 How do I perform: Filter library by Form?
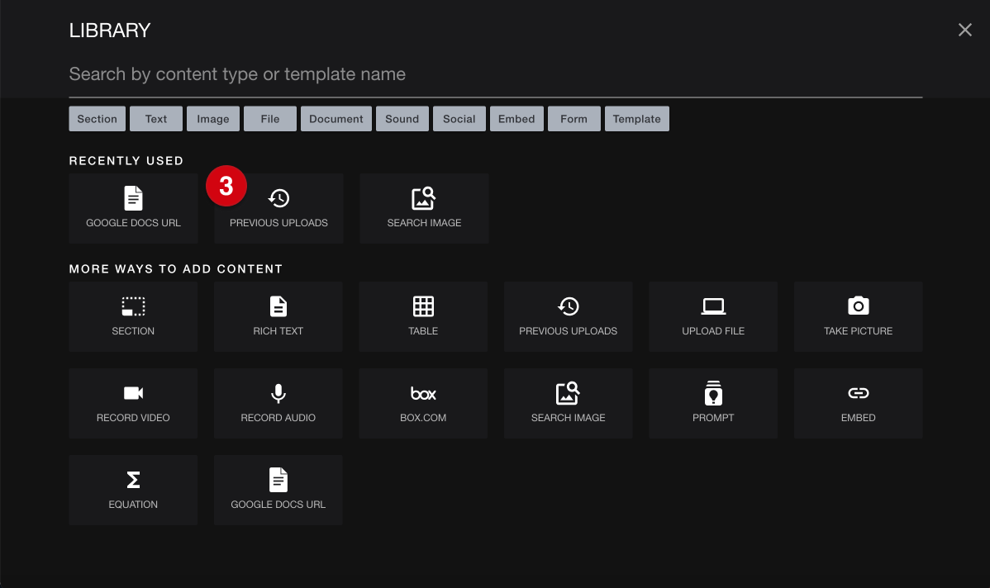click(x=574, y=119)
